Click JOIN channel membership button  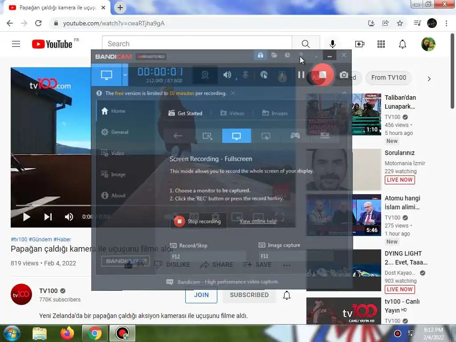point(201,295)
